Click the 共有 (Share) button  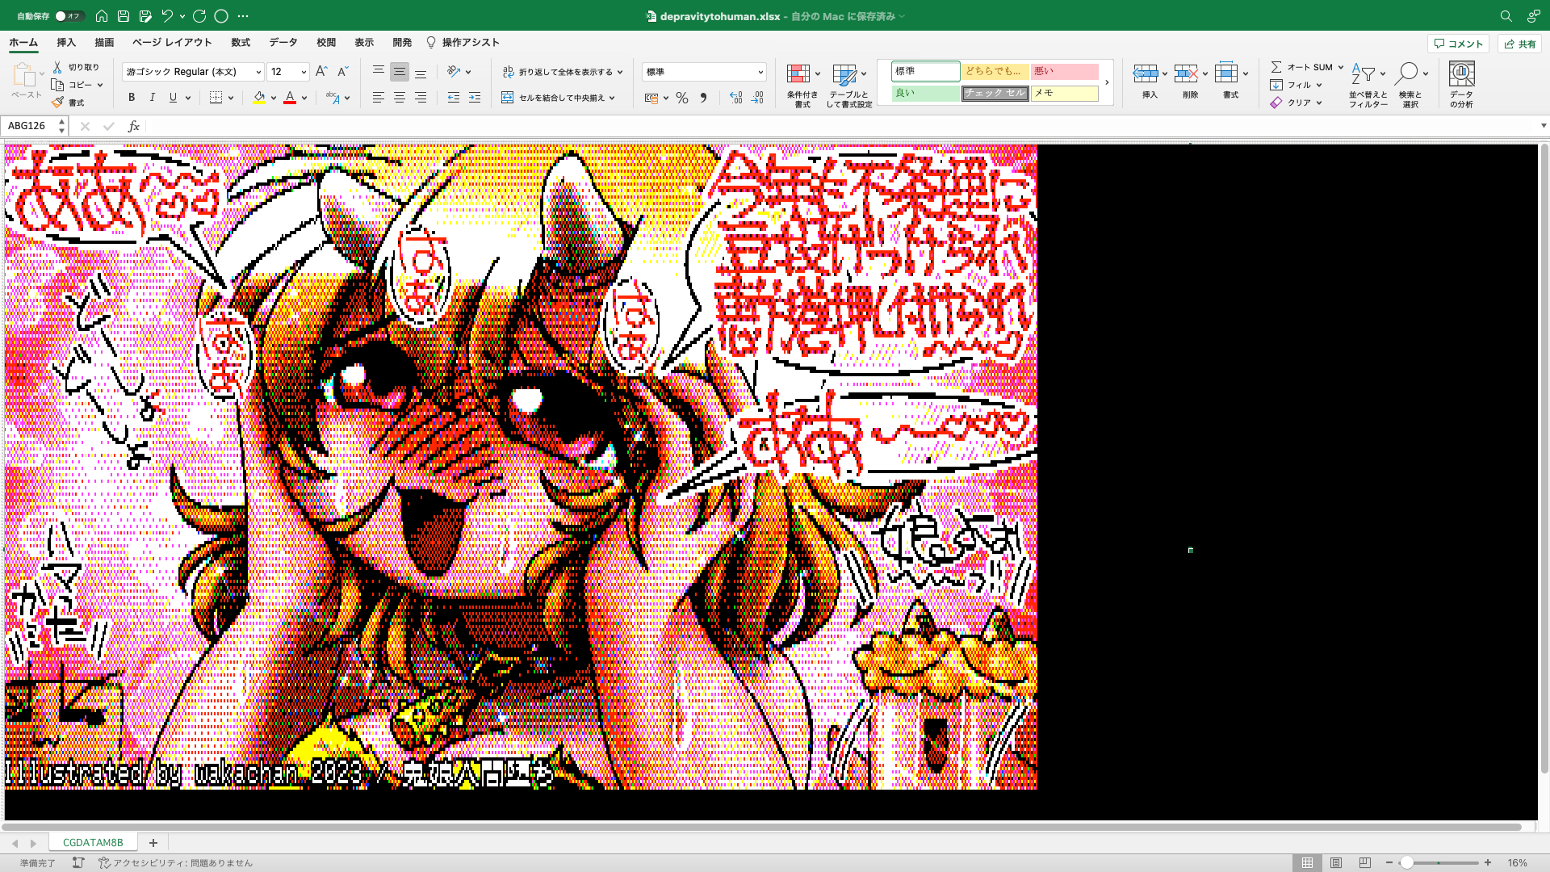[1519, 44]
